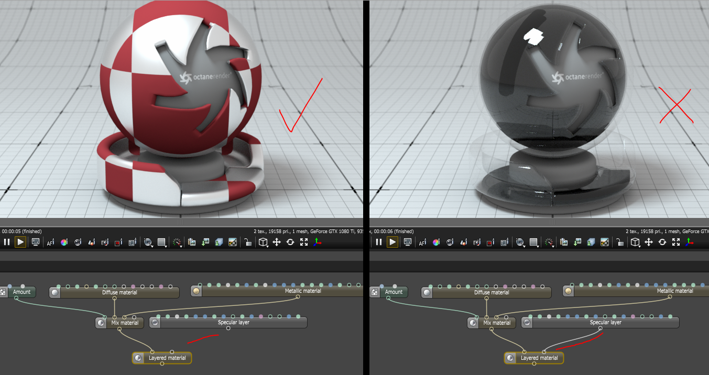Activate move gizmo in left viewport
The height and width of the screenshot is (375, 709).
click(x=277, y=242)
